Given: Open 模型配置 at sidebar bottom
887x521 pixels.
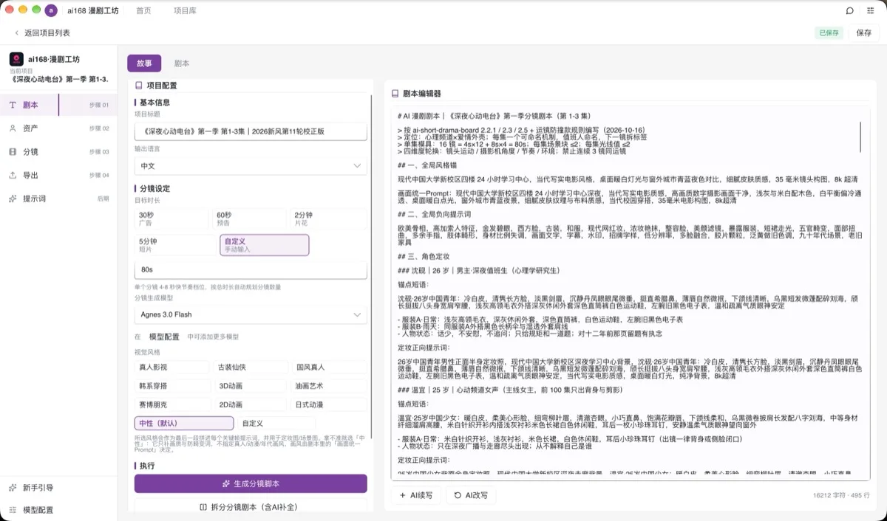Looking at the screenshot, I should 58,510.
